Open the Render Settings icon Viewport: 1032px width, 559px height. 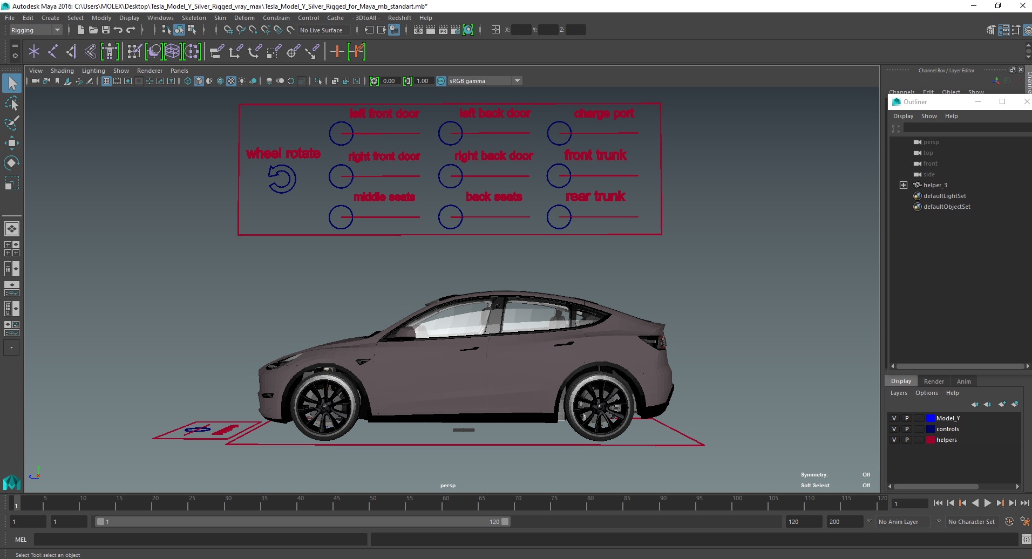456,30
